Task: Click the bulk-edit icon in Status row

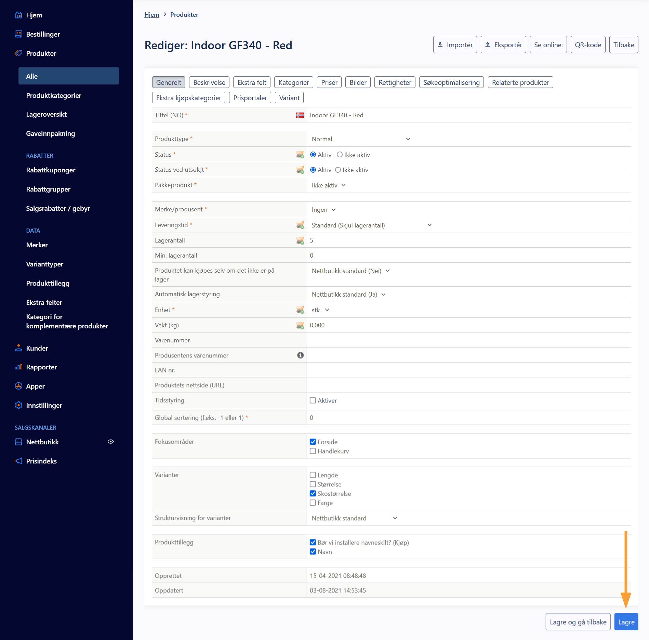Action: pyautogui.click(x=300, y=155)
